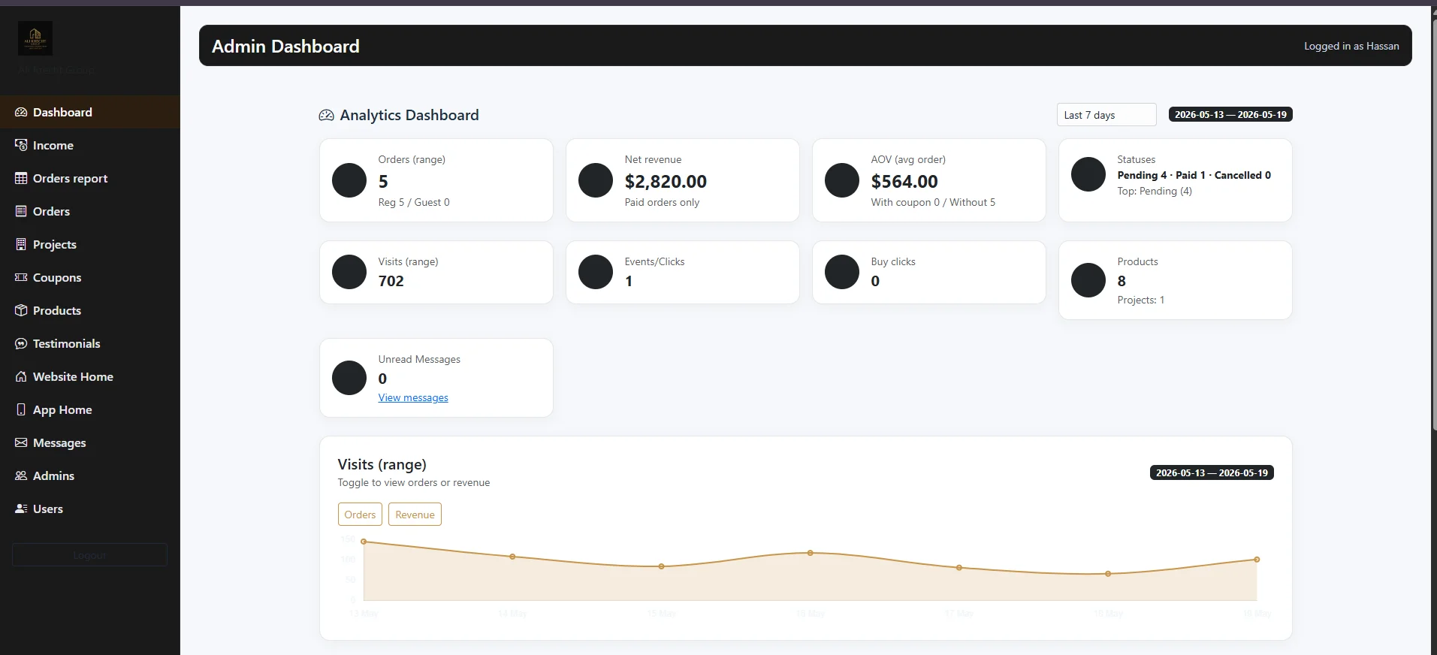1437x655 pixels.
Task: Click "Toggle to view orders or revenue" text
Action: coord(414,482)
